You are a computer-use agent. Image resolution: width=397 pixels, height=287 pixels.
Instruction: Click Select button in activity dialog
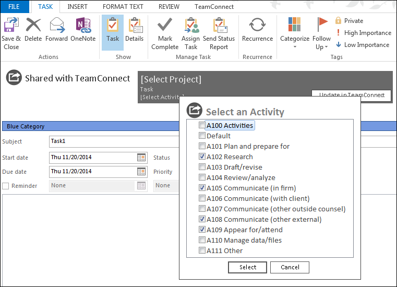(x=247, y=267)
